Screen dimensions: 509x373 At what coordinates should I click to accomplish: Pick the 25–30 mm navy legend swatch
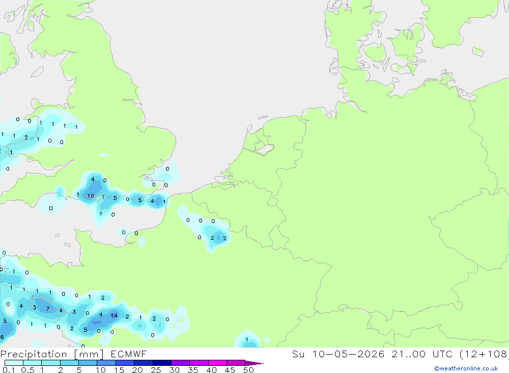coord(162,363)
